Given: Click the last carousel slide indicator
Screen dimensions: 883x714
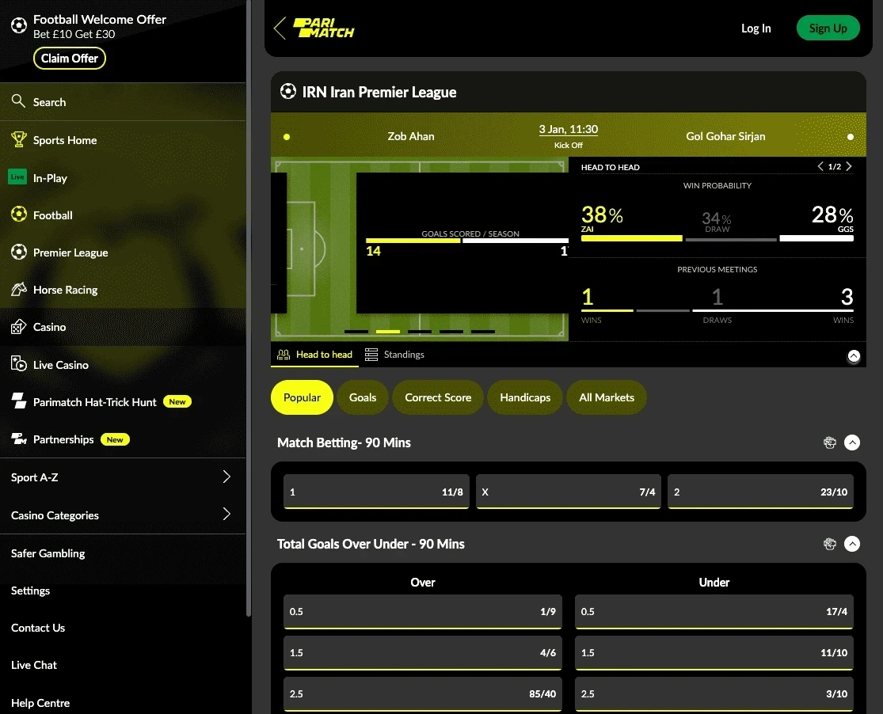Looking at the screenshot, I should point(483,332).
